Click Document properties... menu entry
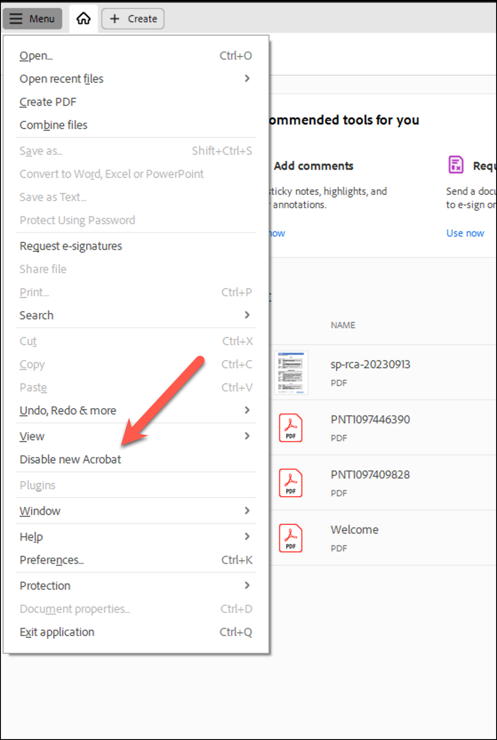Viewport: 497px width, 740px height. (136, 609)
